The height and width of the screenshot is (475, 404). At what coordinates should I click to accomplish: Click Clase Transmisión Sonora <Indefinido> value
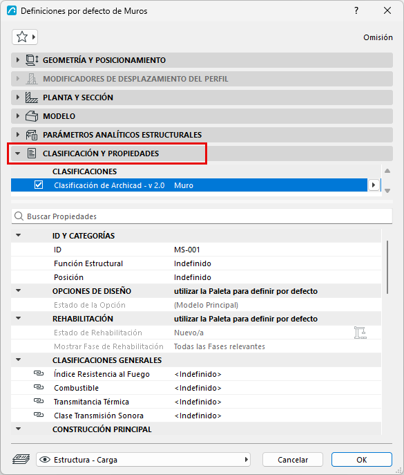click(x=198, y=416)
